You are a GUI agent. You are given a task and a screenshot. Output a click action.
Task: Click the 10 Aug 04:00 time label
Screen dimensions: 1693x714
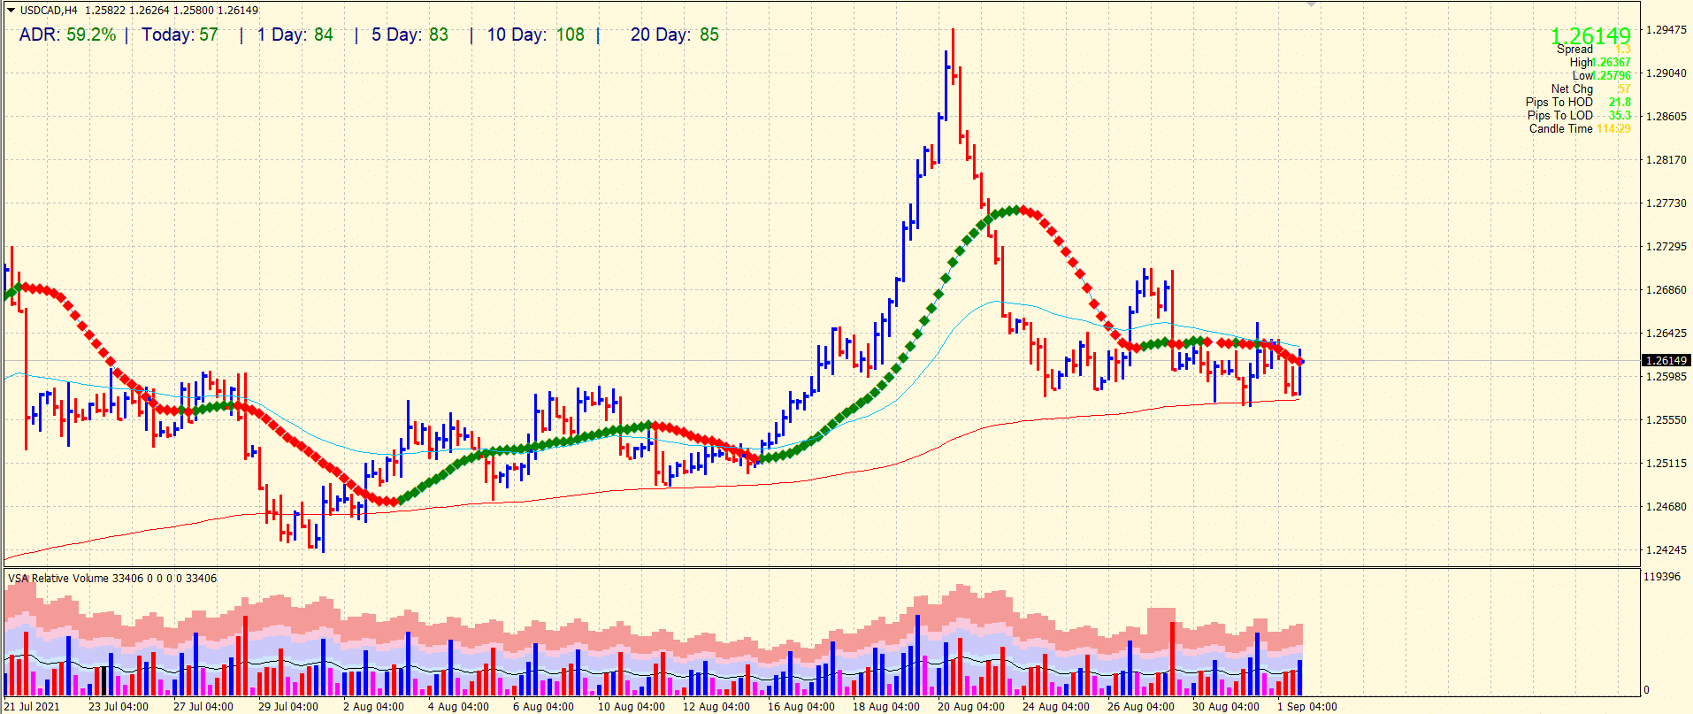(x=632, y=707)
